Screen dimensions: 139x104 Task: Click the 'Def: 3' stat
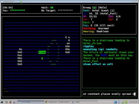pyautogui.click(x=113, y=19)
